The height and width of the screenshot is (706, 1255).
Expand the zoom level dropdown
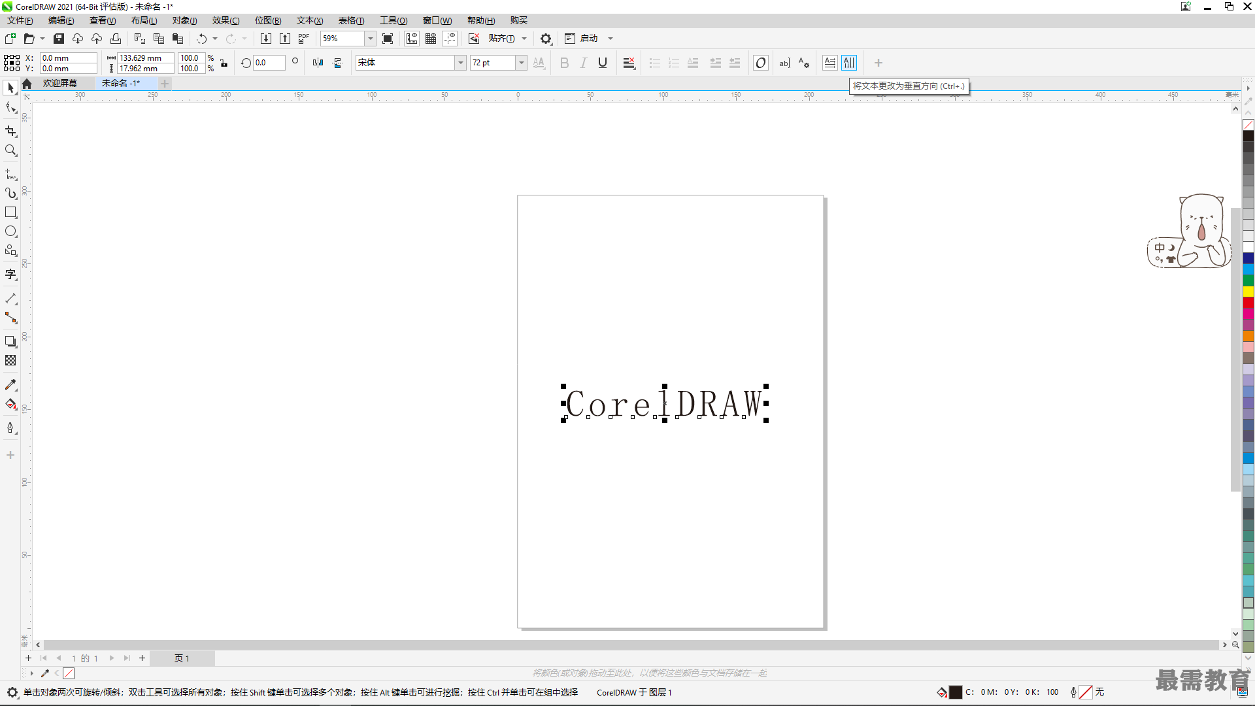[371, 39]
